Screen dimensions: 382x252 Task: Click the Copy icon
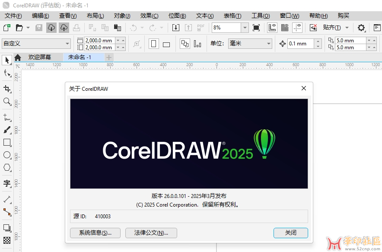(x=105, y=28)
